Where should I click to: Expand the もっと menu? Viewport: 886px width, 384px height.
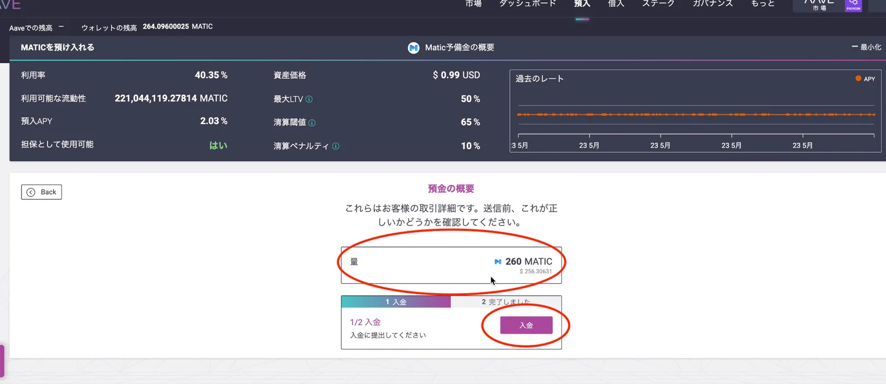tap(763, 3)
